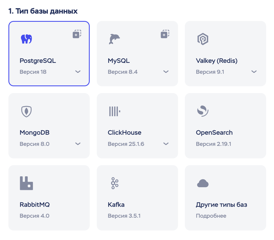The width and height of the screenshot is (274, 240).
Task: Open the MySQL version 8.4 dropdown
Action: click(x=166, y=72)
